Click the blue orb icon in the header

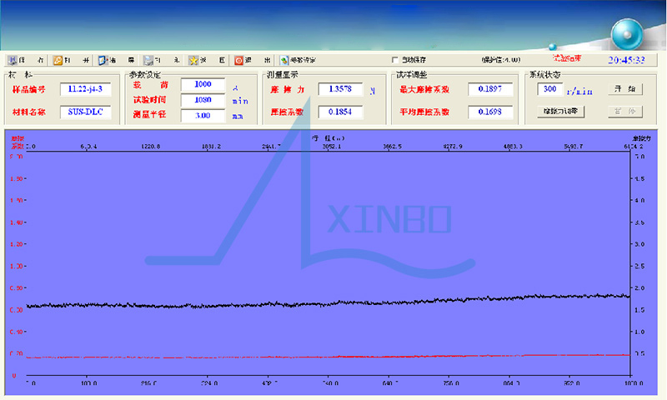(625, 33)
